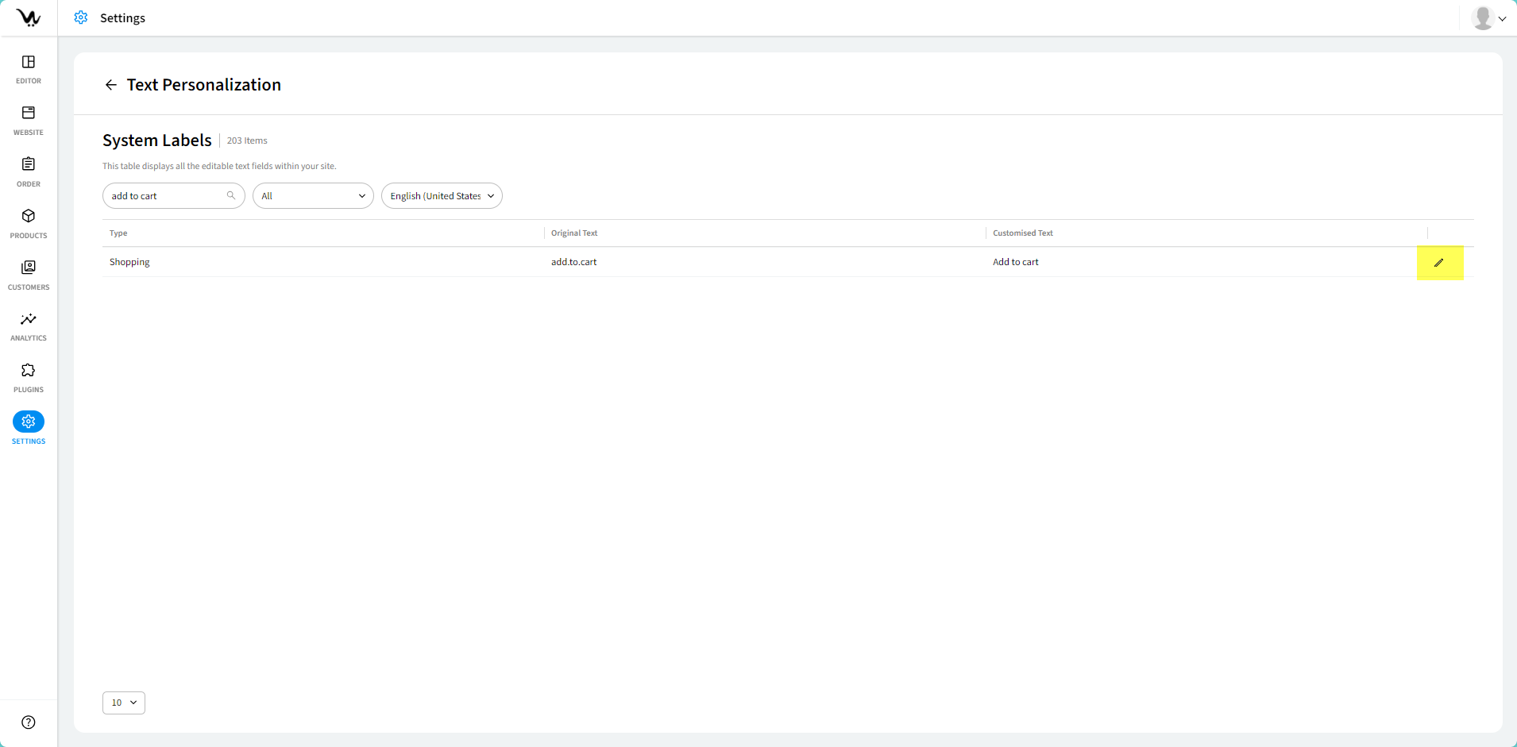
Task: Click the Type column header
Action: tap(118, 233)
